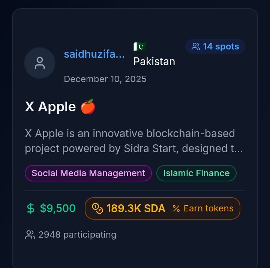Screen dimensions: 270x268
Task: Click the $9,500 budget amount
Action: point(58,208)
